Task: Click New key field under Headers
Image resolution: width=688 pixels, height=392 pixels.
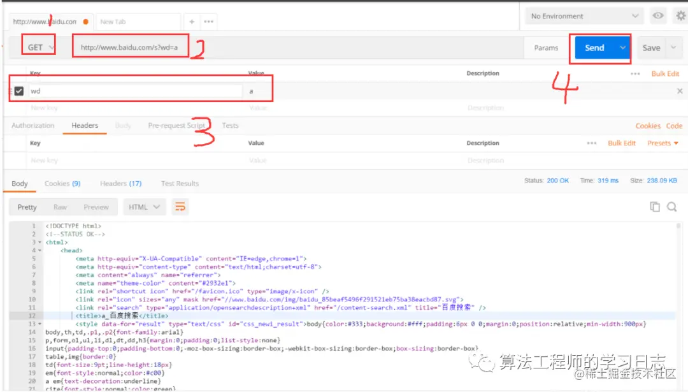Action: [x=135, y=160]
